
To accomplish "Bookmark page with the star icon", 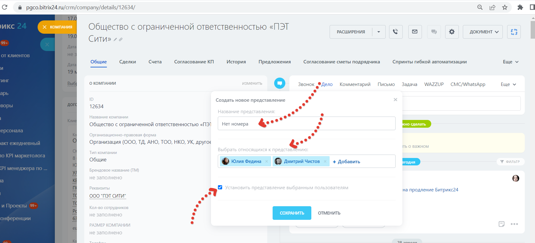I will 505,7.
